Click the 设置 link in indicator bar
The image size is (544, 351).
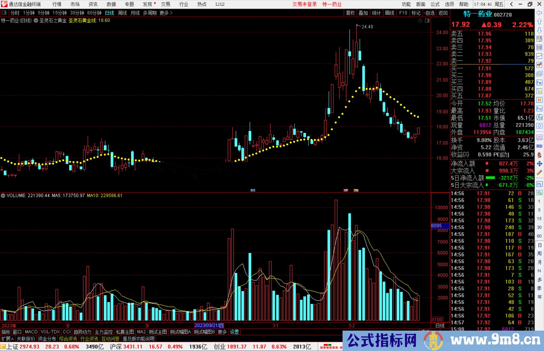pyautogui.click(x=234, y=332)
